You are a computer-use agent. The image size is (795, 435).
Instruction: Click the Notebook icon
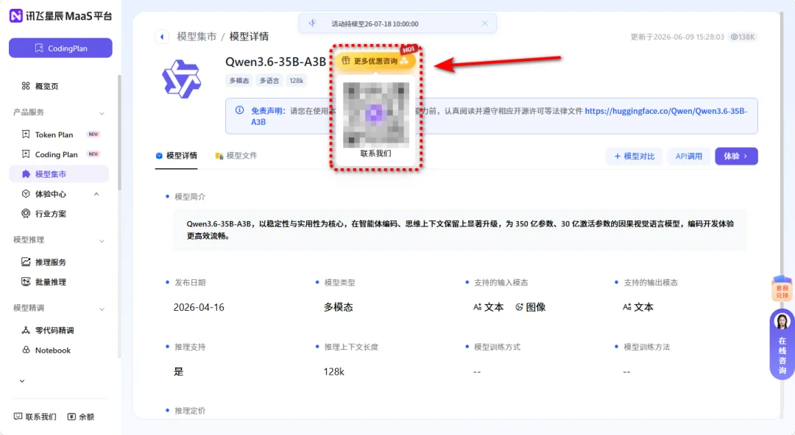(x=26, y=350)
